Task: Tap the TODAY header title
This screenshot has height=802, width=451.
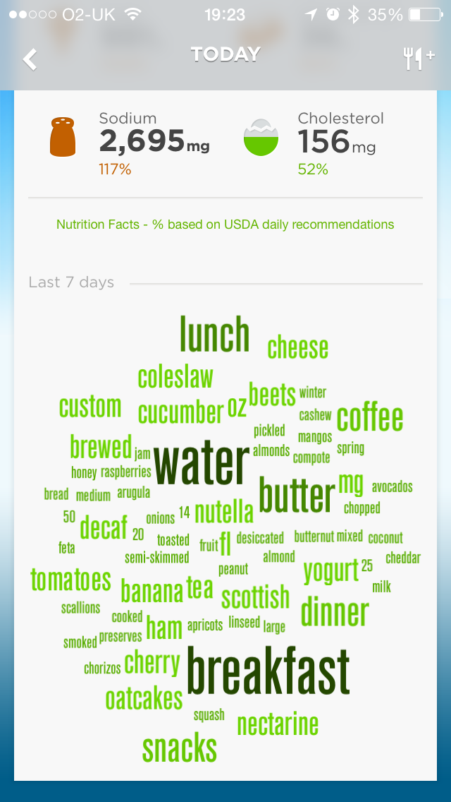Action: [225, 54]
